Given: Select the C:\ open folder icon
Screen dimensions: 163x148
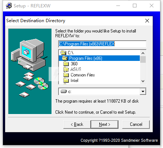Looking at the screenshot, I should (x=63, y=53).
